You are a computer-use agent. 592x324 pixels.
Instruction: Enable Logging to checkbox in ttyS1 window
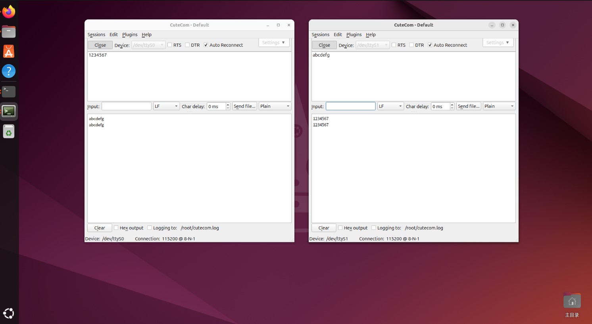click(374, 228)
